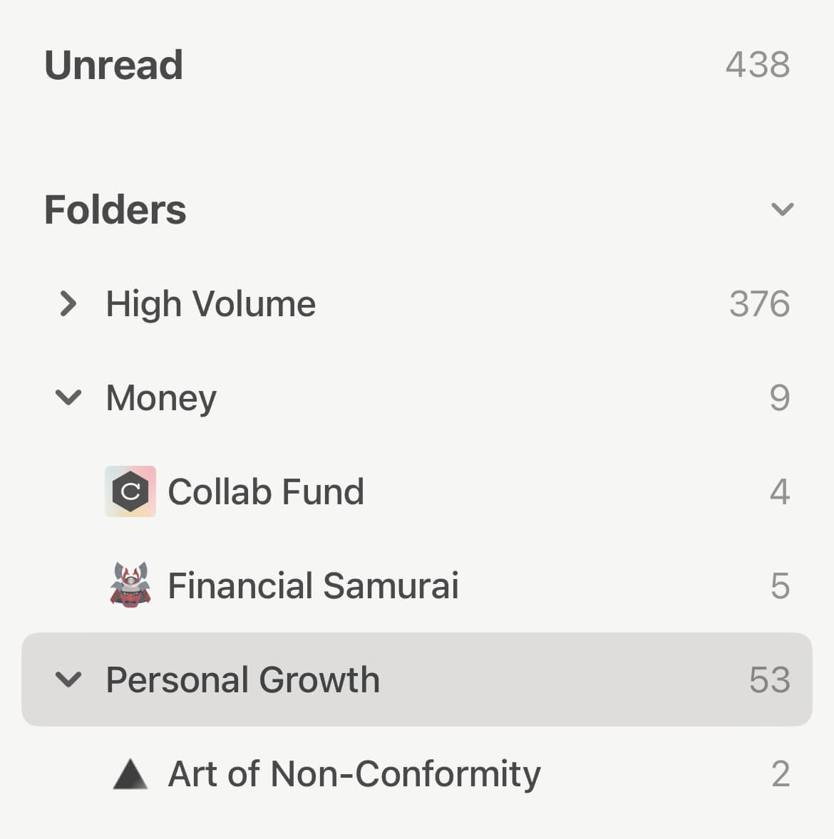Viewport: 834px width, 839px height.
Task: Collapse the Personal Growth folder chevron
Action: (x=68, y=679)
